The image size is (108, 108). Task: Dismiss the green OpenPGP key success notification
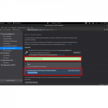[79, 59]
